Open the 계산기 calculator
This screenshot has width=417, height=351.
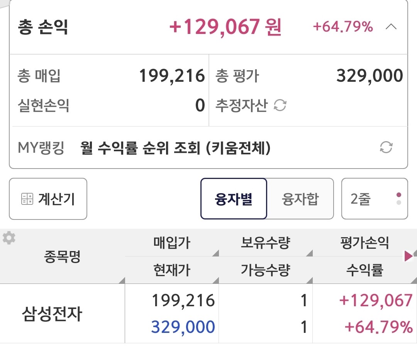[48, 199]
